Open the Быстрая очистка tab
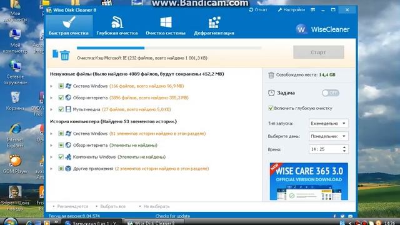 point(69,26)
